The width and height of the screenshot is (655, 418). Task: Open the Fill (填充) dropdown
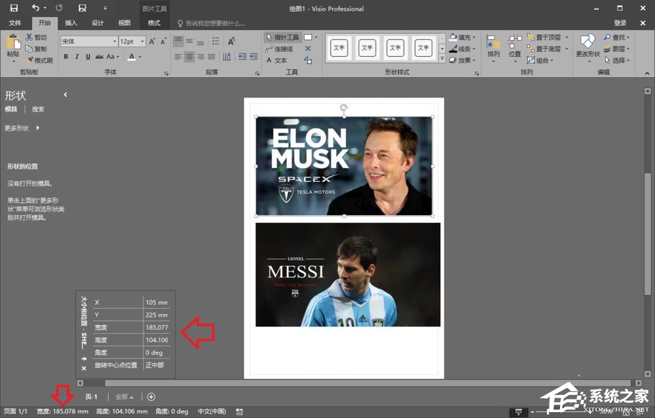(462, 37)
